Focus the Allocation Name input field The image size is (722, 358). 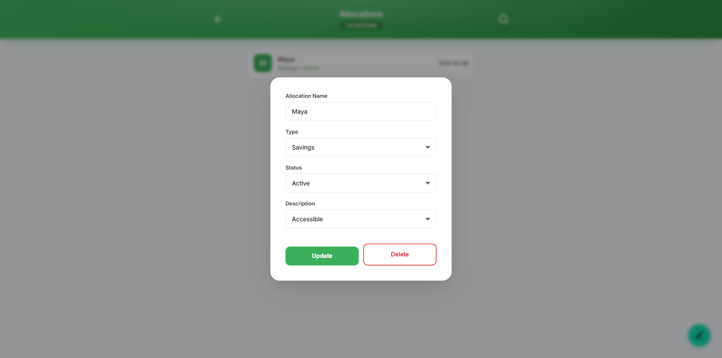(x=361, y=111)
